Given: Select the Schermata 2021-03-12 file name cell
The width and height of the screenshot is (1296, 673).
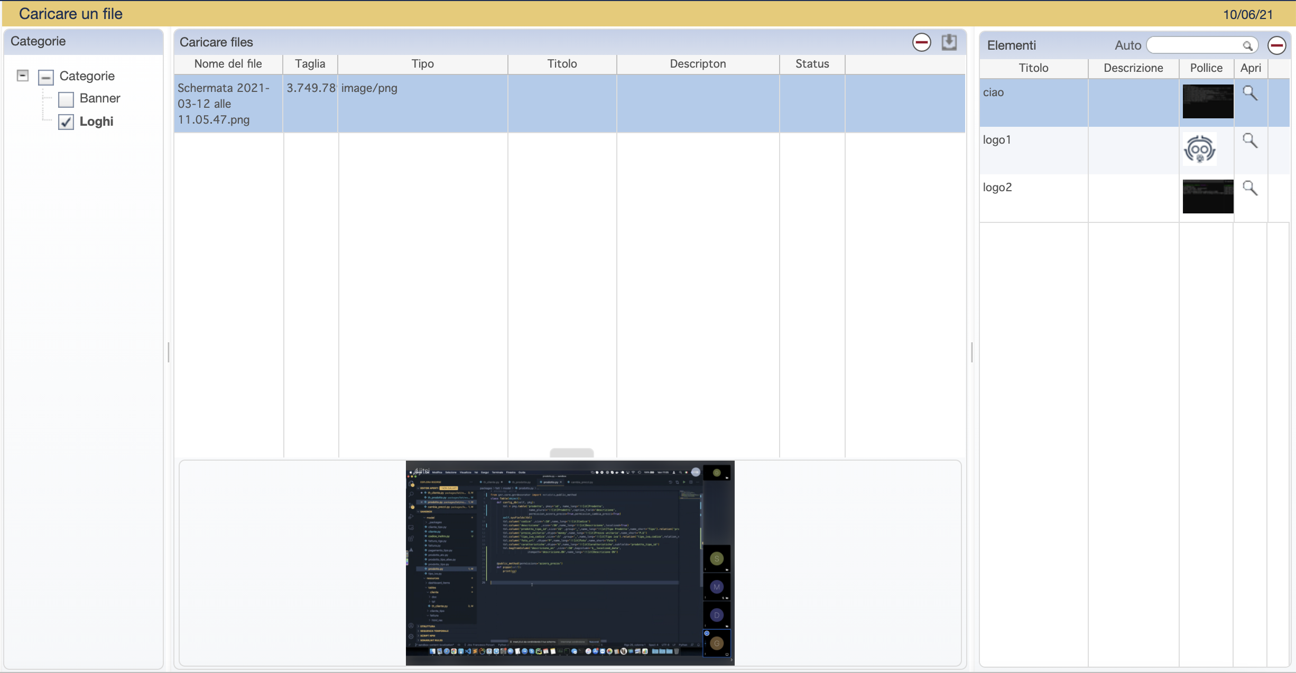Looking at the screenshot, I should coord(228,104).
